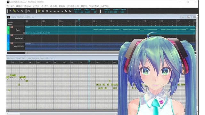The height and width of the screenshot is (115, 205).
Task: Click the TEMPO value 134.00
Action: 87,12
